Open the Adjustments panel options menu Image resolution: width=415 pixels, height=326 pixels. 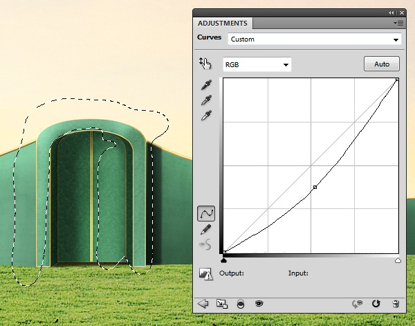(398, 23)
